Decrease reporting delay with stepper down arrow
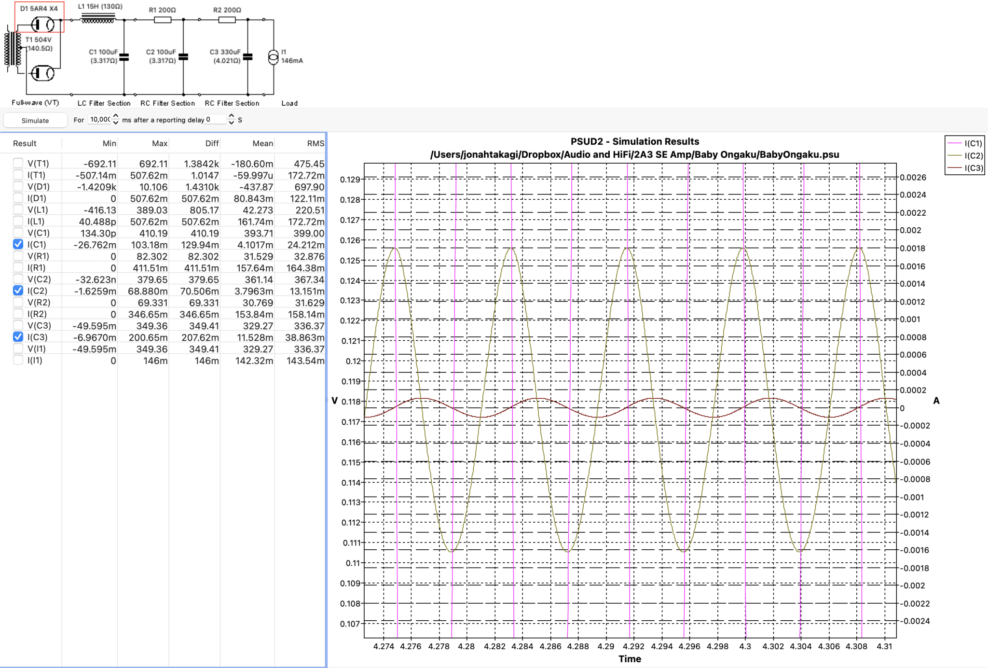 232,123
